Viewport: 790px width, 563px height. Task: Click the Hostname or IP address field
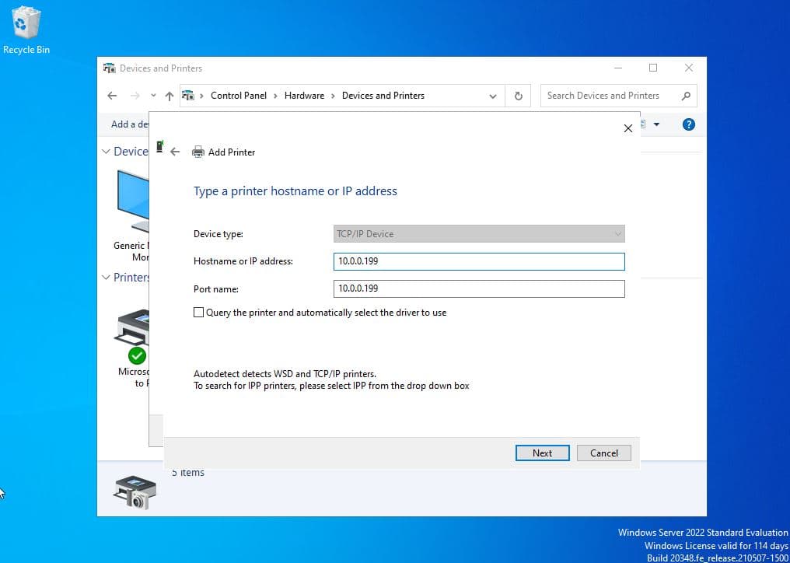tap(478, 261)
